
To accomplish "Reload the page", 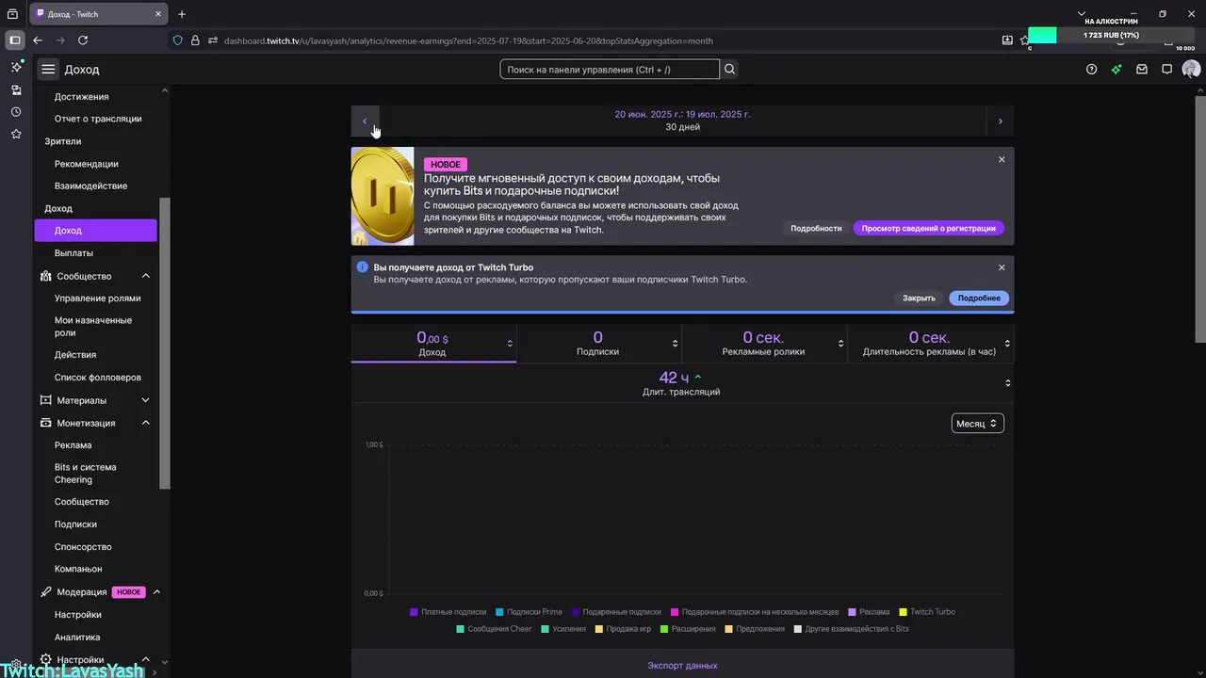I will (x=83, y=40).
